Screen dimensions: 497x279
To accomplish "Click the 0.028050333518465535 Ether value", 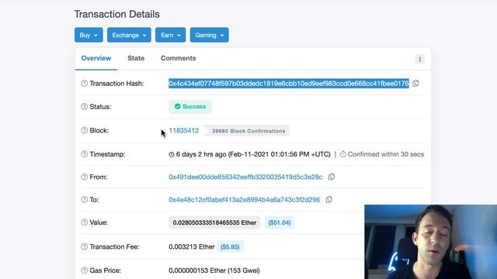I will click(x=214, y=222).
